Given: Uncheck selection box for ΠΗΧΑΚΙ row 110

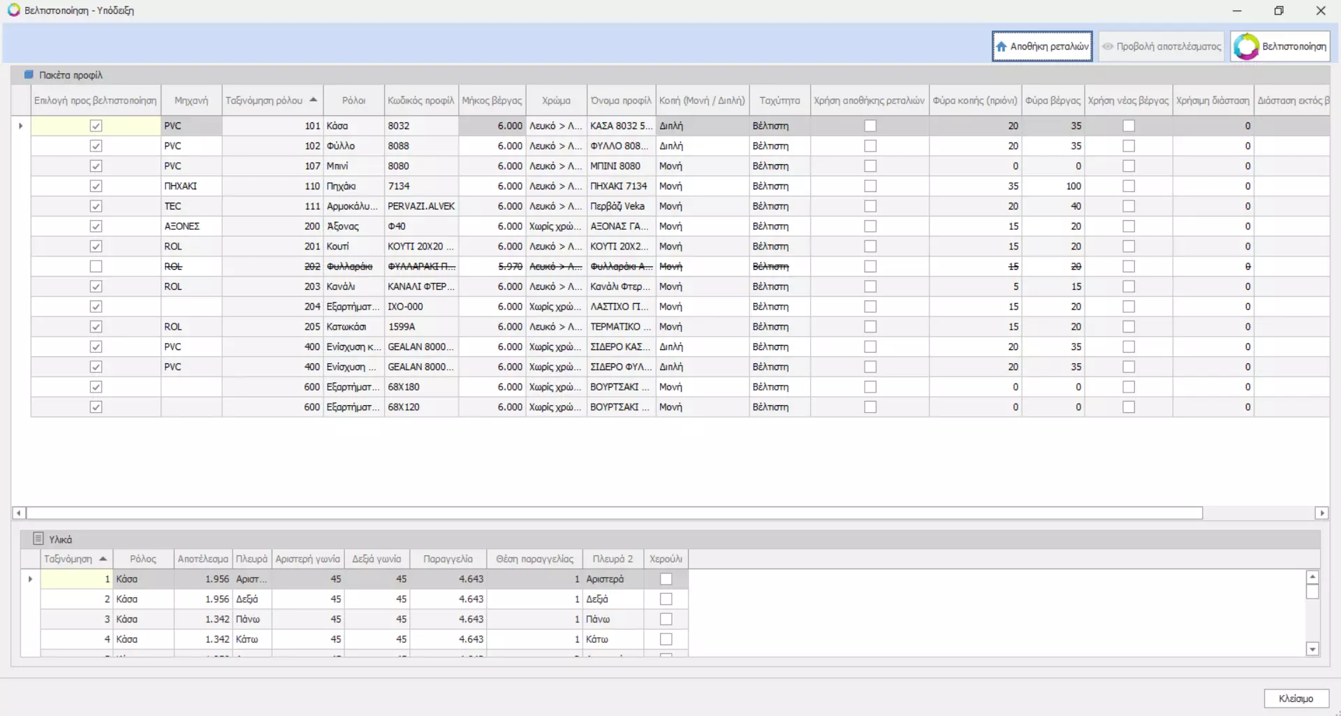Looking at the screenshot, I should (96, 187).
